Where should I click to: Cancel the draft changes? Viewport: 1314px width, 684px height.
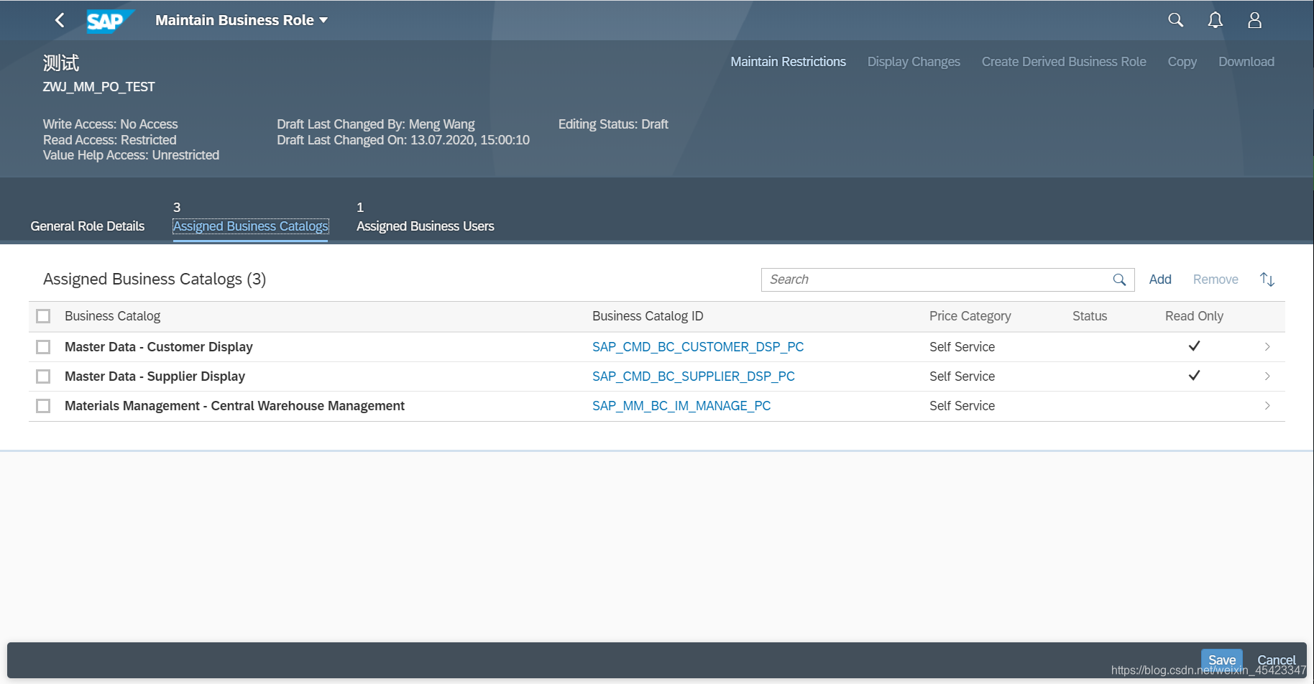(1277, 660)
